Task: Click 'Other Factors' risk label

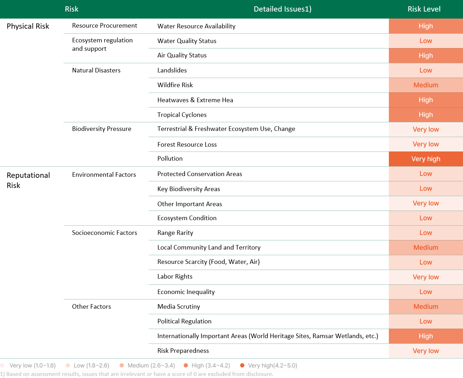Action: click(91, 307)
